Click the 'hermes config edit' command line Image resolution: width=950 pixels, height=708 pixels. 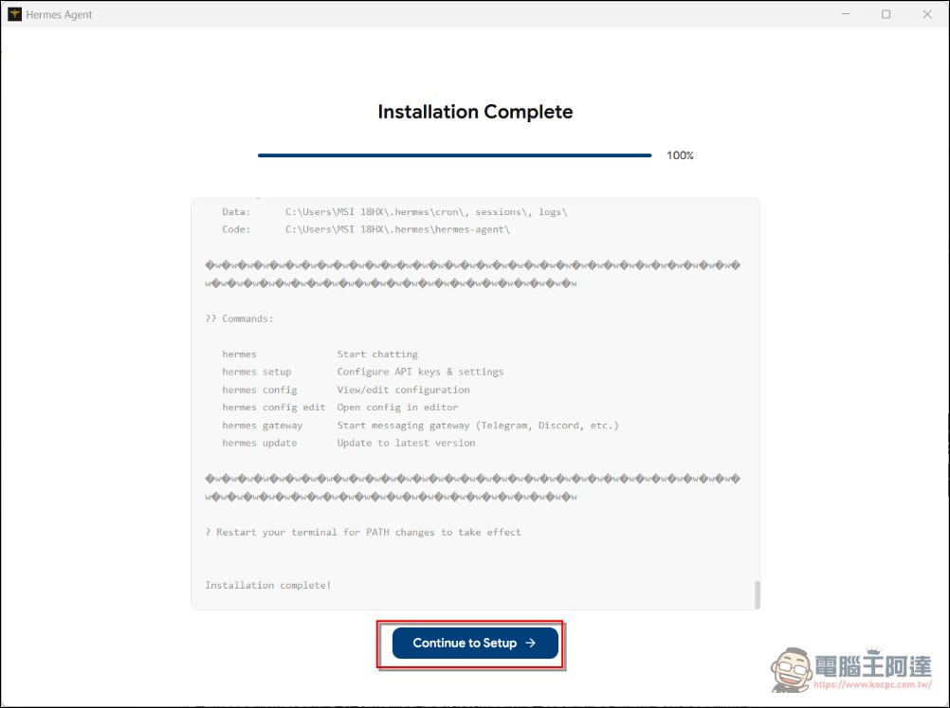[x=339, y=408]
